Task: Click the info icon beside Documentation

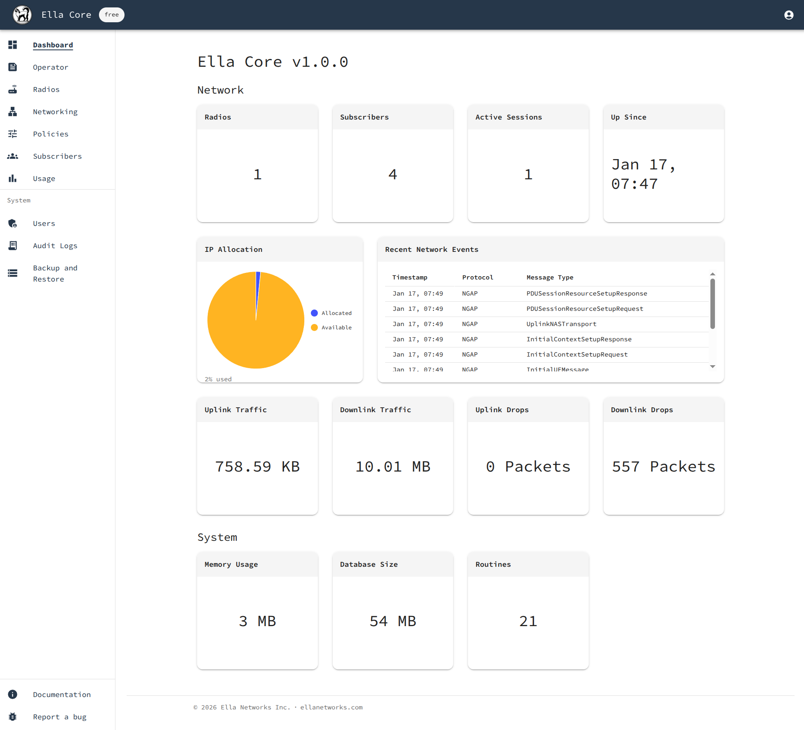Action: click(13, 695)
